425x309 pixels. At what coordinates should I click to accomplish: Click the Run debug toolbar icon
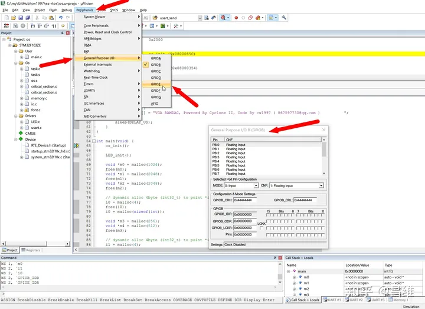(16, 26)
